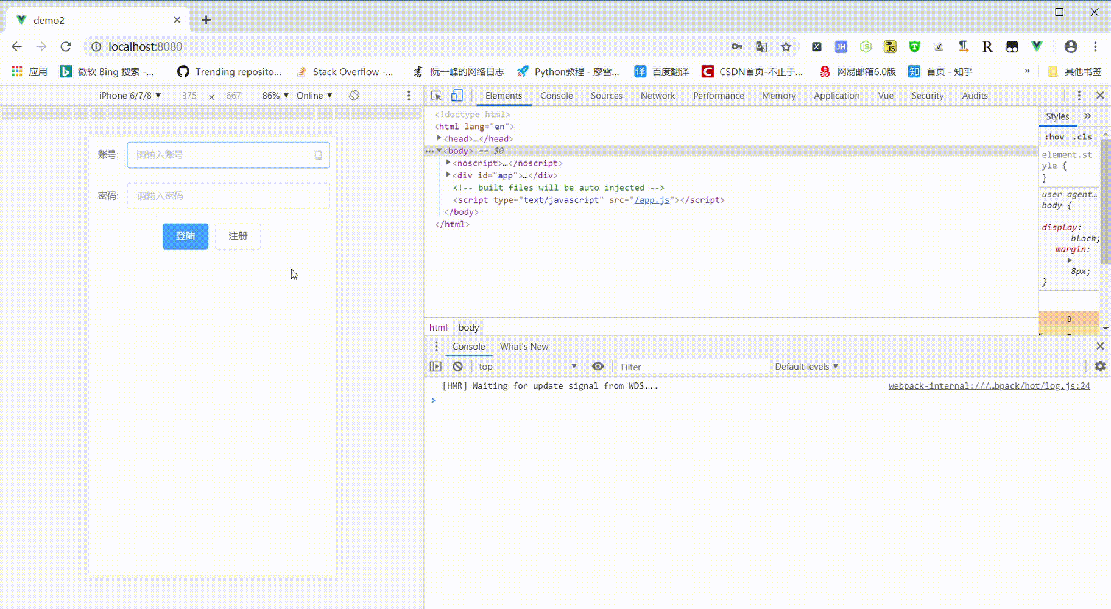Go back to previous page
1111x609 pixels.
(17, 47)
